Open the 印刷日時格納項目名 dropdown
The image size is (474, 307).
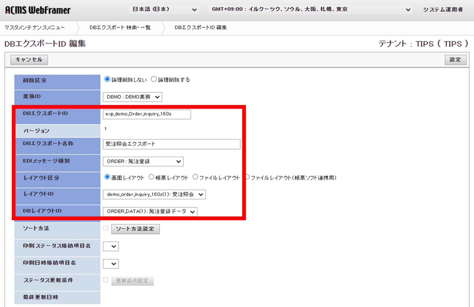click(x=110, y=264)
